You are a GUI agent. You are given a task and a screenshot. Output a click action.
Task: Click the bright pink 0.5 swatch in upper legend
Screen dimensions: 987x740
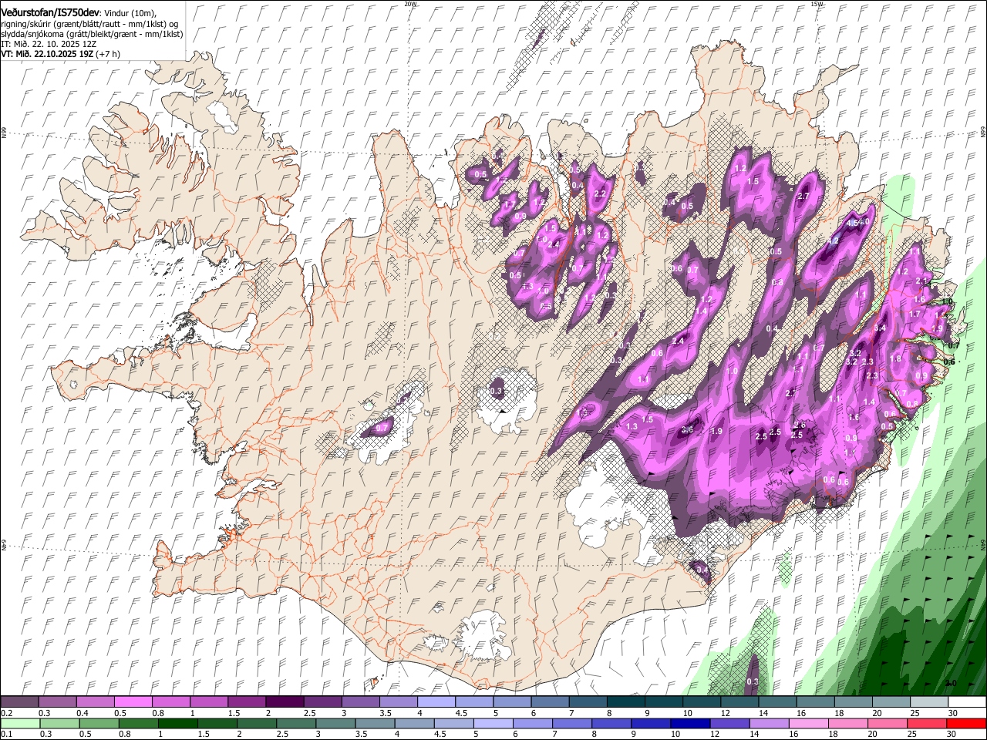click(x=133, y=702)
